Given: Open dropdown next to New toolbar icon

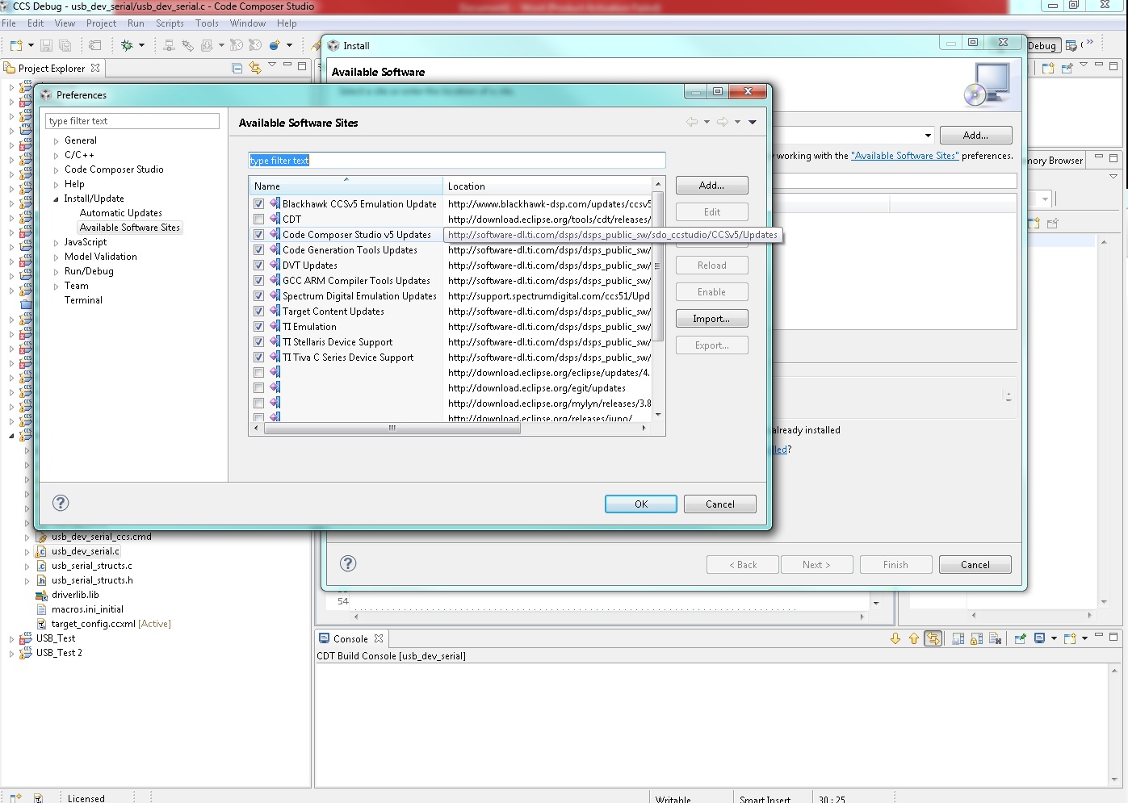Looking at the screenshot, I should (31, 45).
